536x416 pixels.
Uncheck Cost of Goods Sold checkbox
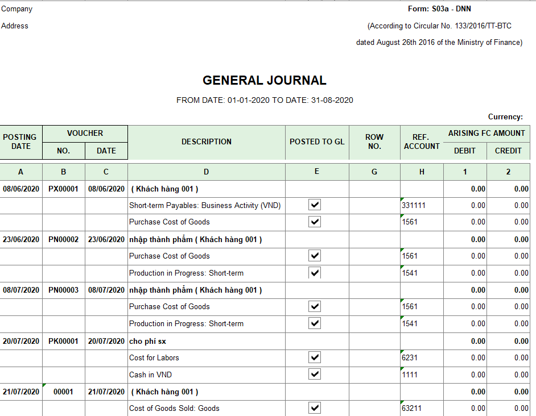click(314, 408)
